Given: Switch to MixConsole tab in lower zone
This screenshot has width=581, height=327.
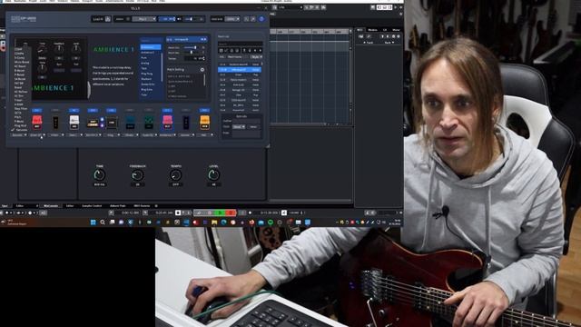Looking at the screenshot, I should click(51, 206).
